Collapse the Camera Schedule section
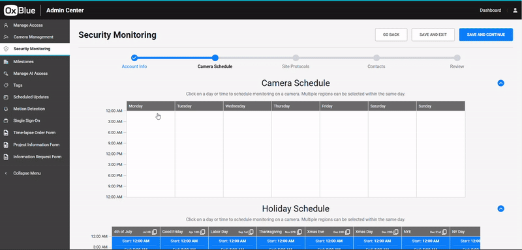This screenshot has width=522, height=250. click(x=500, y=83)
